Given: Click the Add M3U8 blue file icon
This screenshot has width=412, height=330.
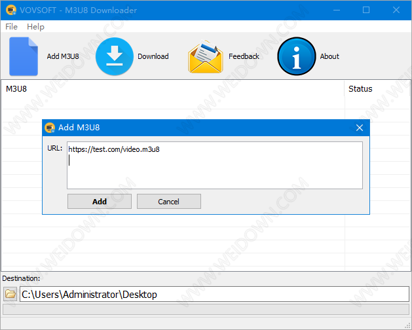Looking at the screenshot, I should pos(24,56).
